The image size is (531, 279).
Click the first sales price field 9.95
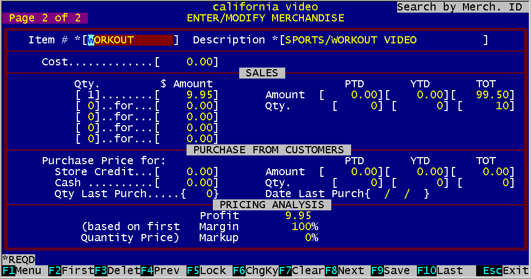point(187,95)
